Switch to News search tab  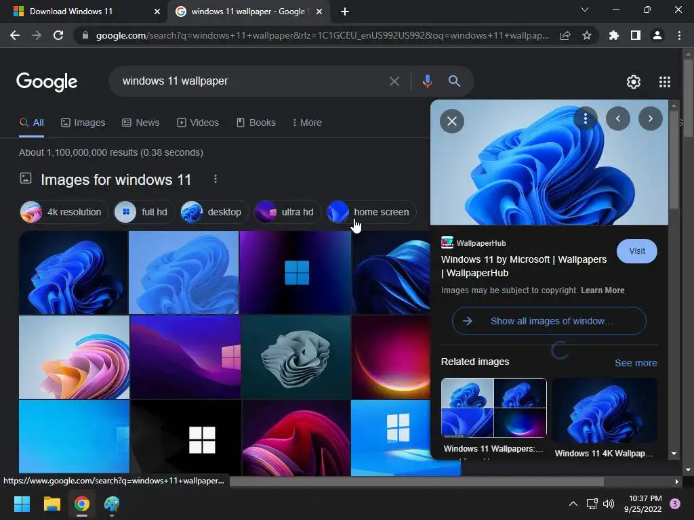141,123
